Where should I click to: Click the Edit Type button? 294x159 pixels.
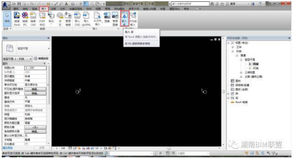tap(41, 59)
